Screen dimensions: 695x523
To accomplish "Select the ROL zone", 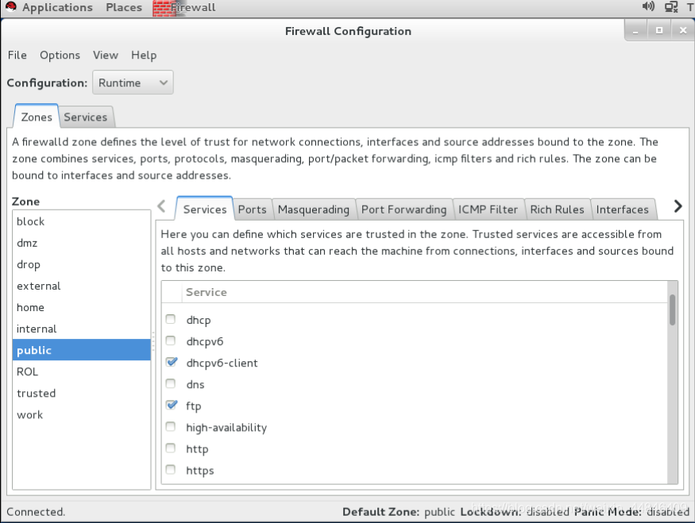I will [82, 371].
